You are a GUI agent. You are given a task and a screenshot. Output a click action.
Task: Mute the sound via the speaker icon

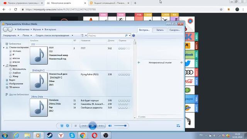[x=110, y=125]
